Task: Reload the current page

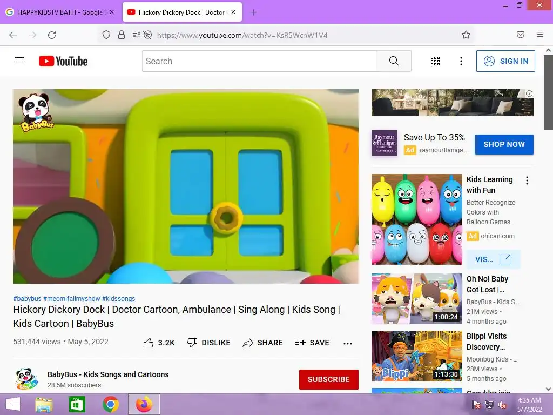Action: pos(52,35)
